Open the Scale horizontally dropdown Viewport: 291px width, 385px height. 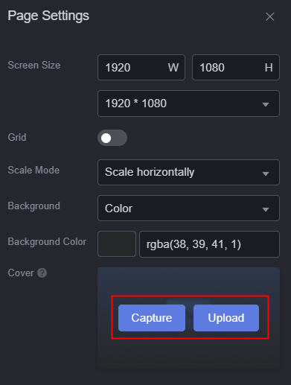click(188, 172)
